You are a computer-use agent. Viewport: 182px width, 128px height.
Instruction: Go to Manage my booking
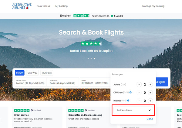pos(153,6)
